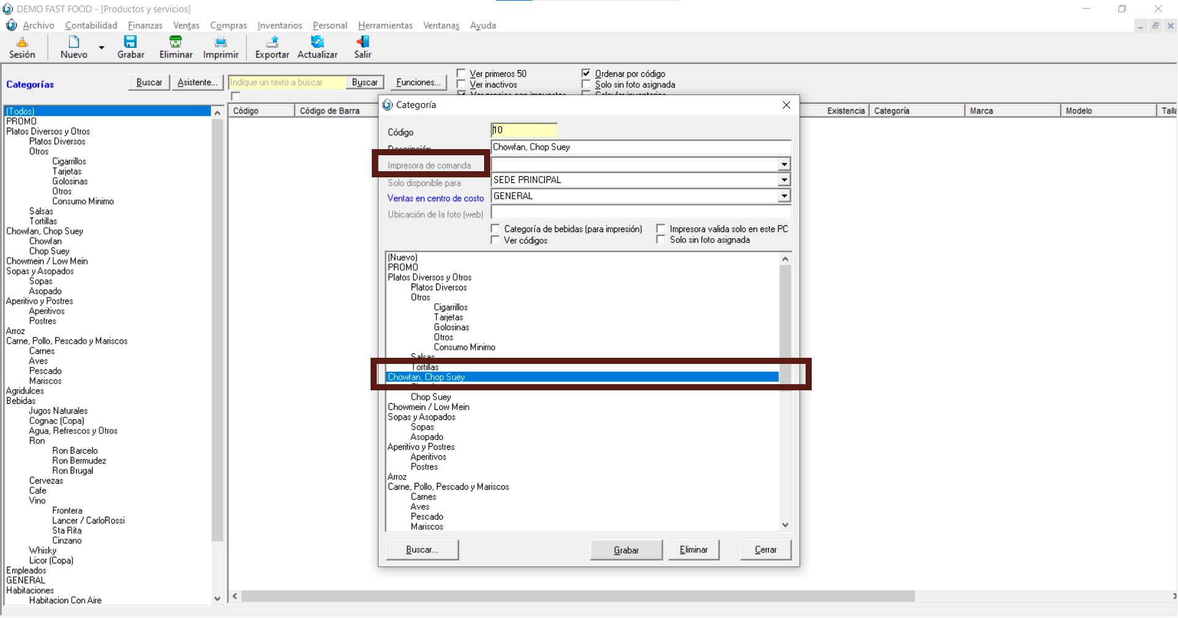Click the Imprimir printer icon
This screenshot has width=1178, height=618.
click(220, 42)
